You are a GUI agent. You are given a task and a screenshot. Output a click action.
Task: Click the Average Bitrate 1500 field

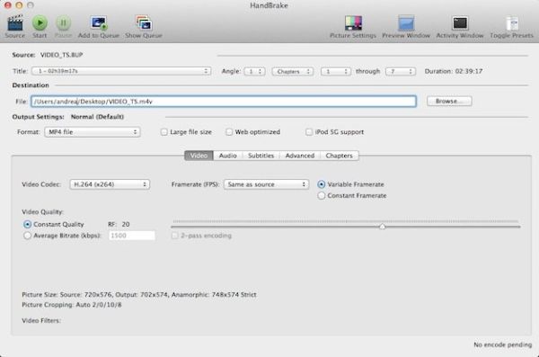[x=132, y=236]
